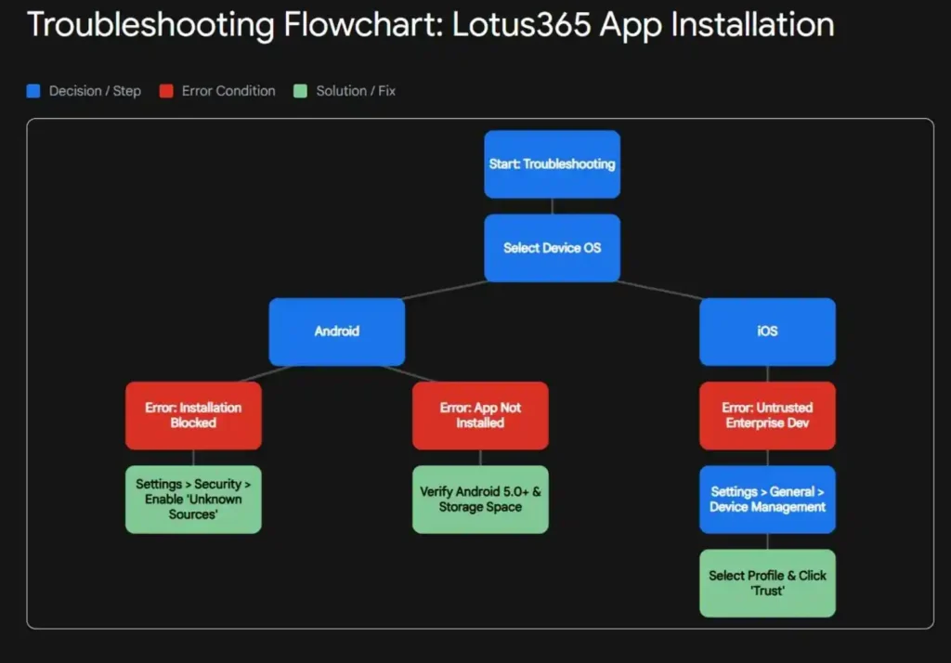Image resolution: width=951 pixels, height=663 pixels.
Task: Click the connector between Select Device OS and Android
Action: [446, 291]
